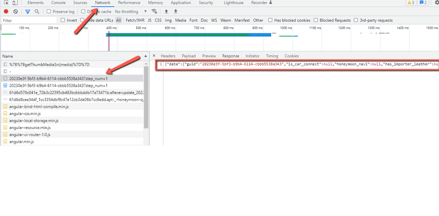Show the request Initiator tab
439x216 pixels.
(x=252, y=56)
